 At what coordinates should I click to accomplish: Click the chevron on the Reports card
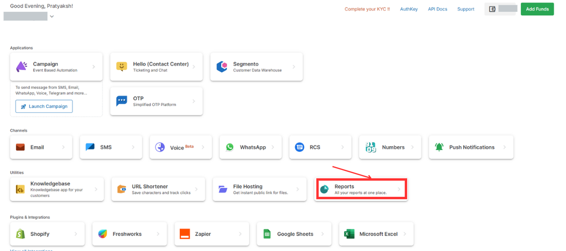tap(399, 189)
